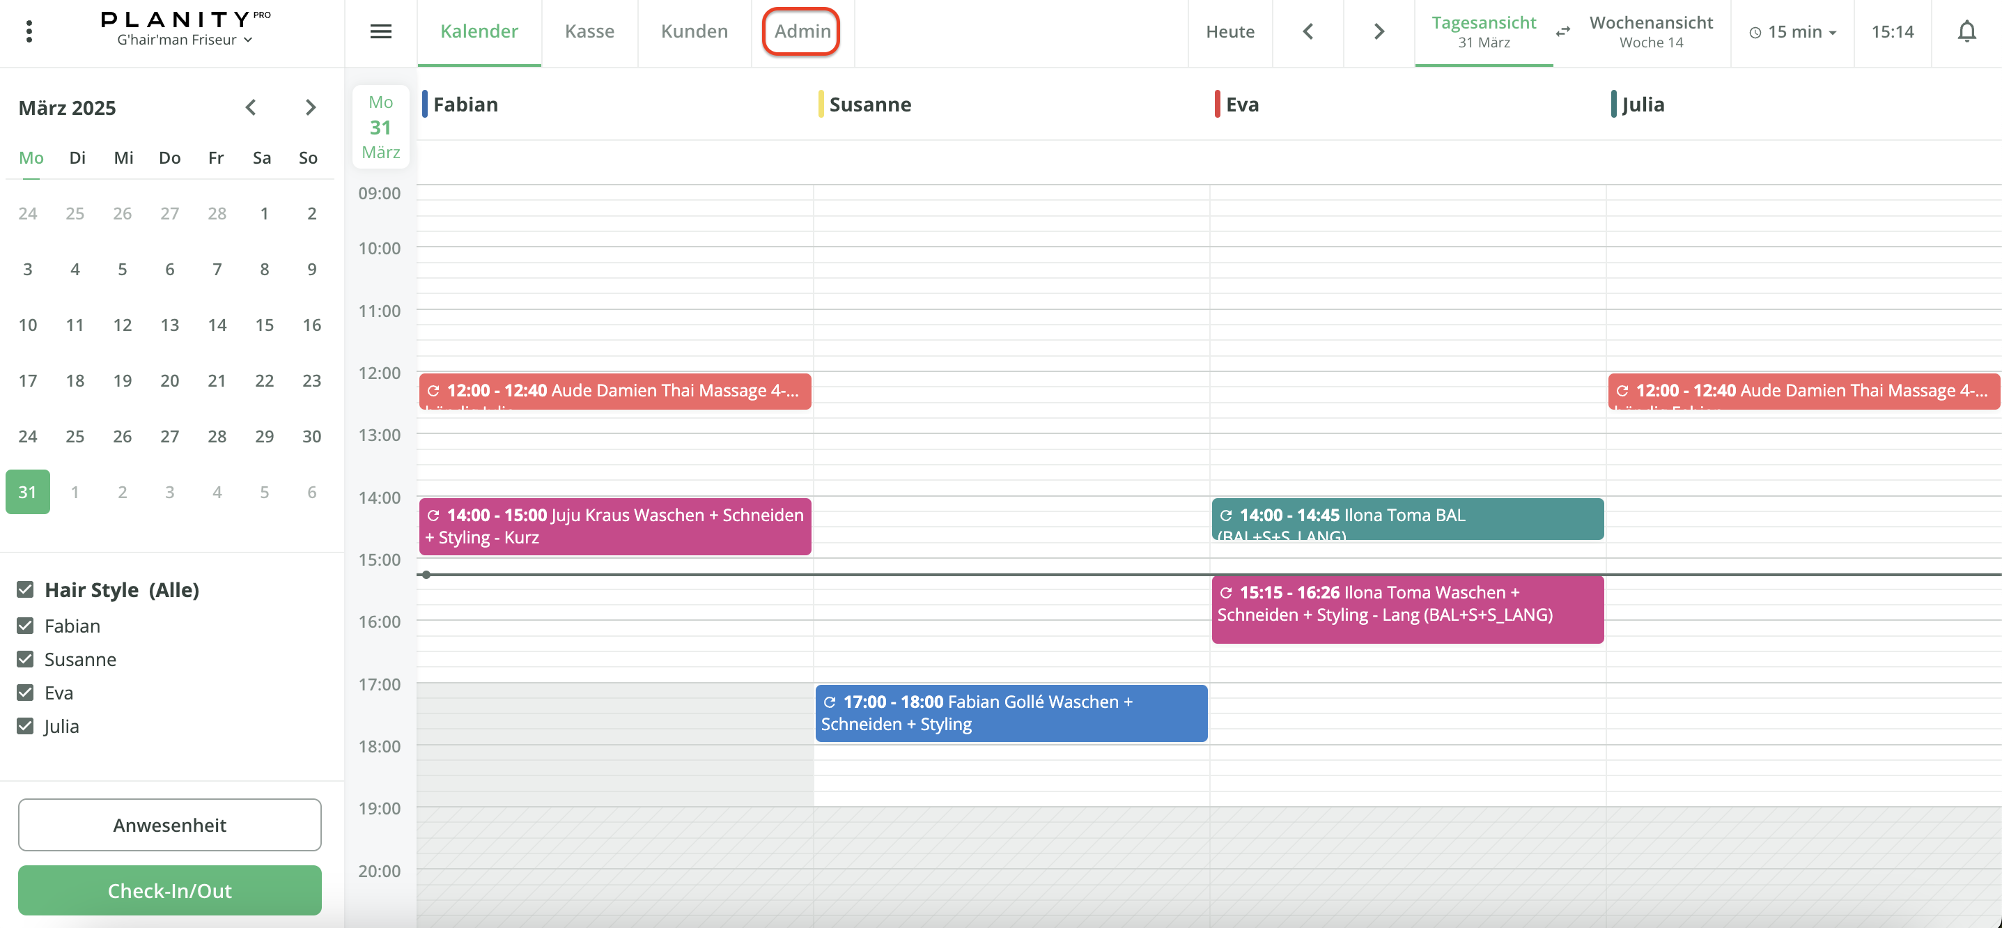This screenshot has width=2002, height=928.
Task: Show previous month in mini calendar
Action: (250, 107)
